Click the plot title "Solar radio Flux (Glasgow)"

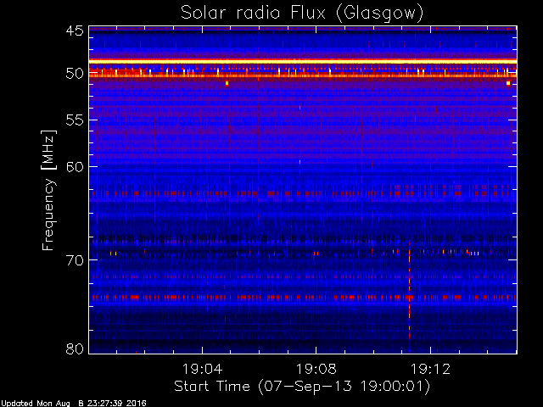[x=302, y=14]
